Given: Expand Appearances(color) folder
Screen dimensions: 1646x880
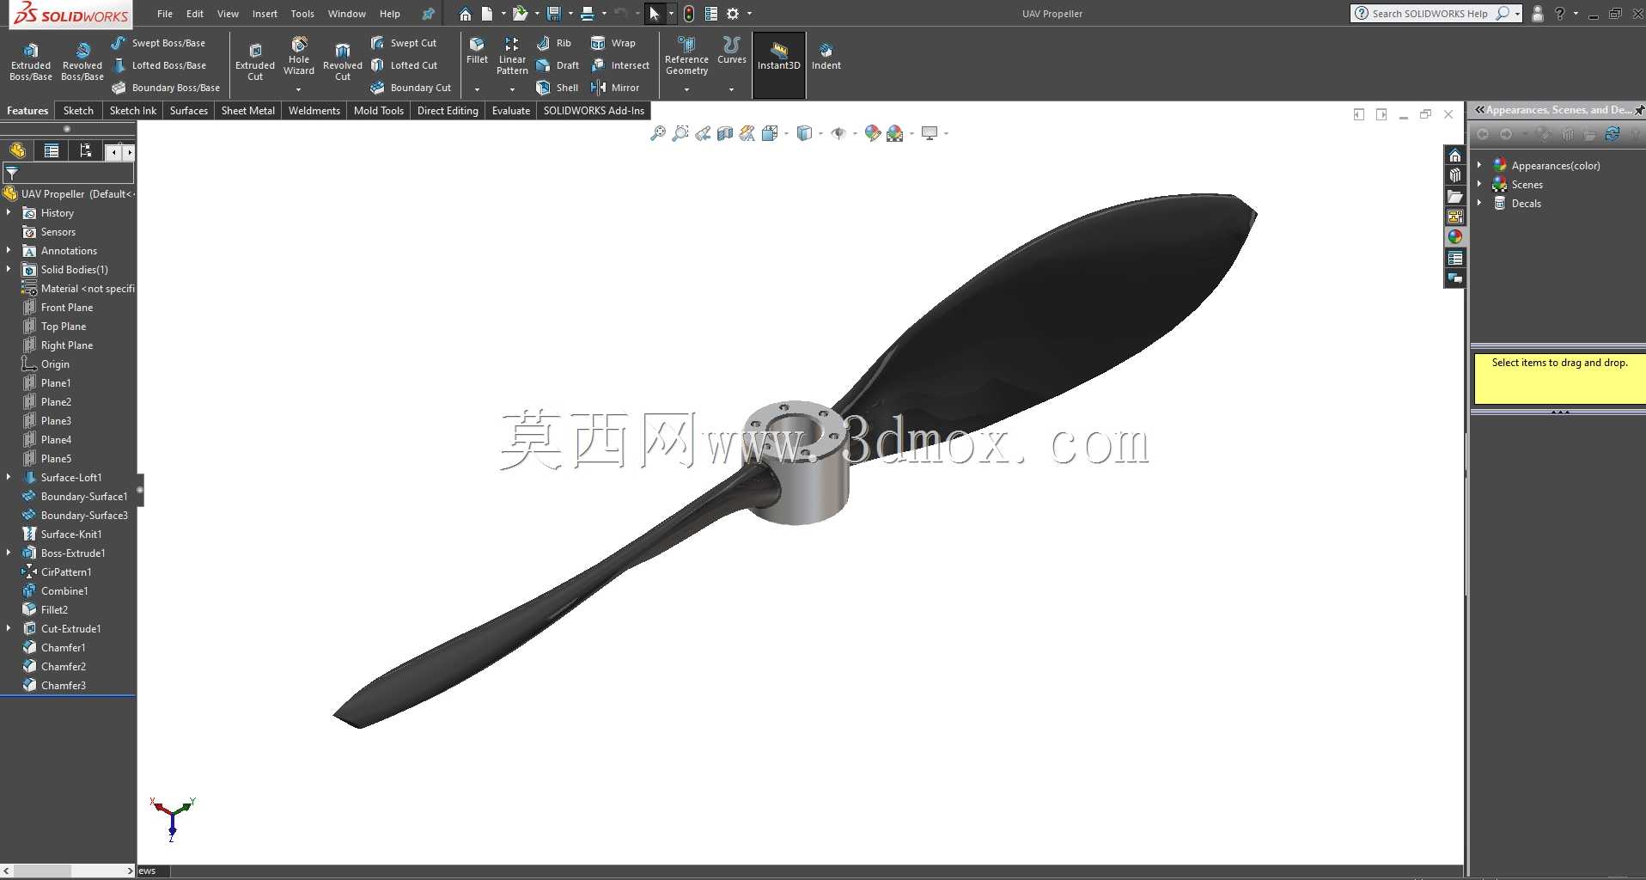Looking at the screenshot, I should pyautogui.click(x=1479, y=165).
